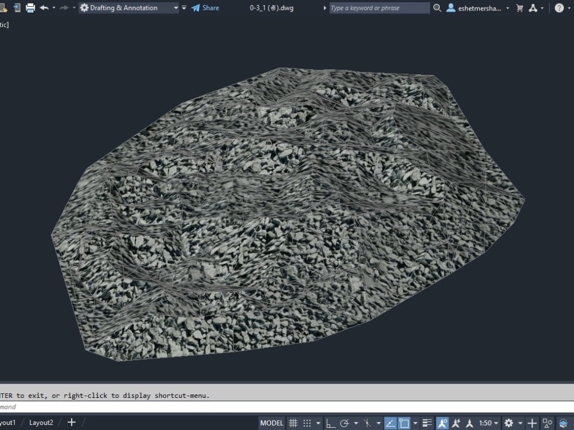
Task: Switch to the Layout1 tab
Action: coord(8,423)
